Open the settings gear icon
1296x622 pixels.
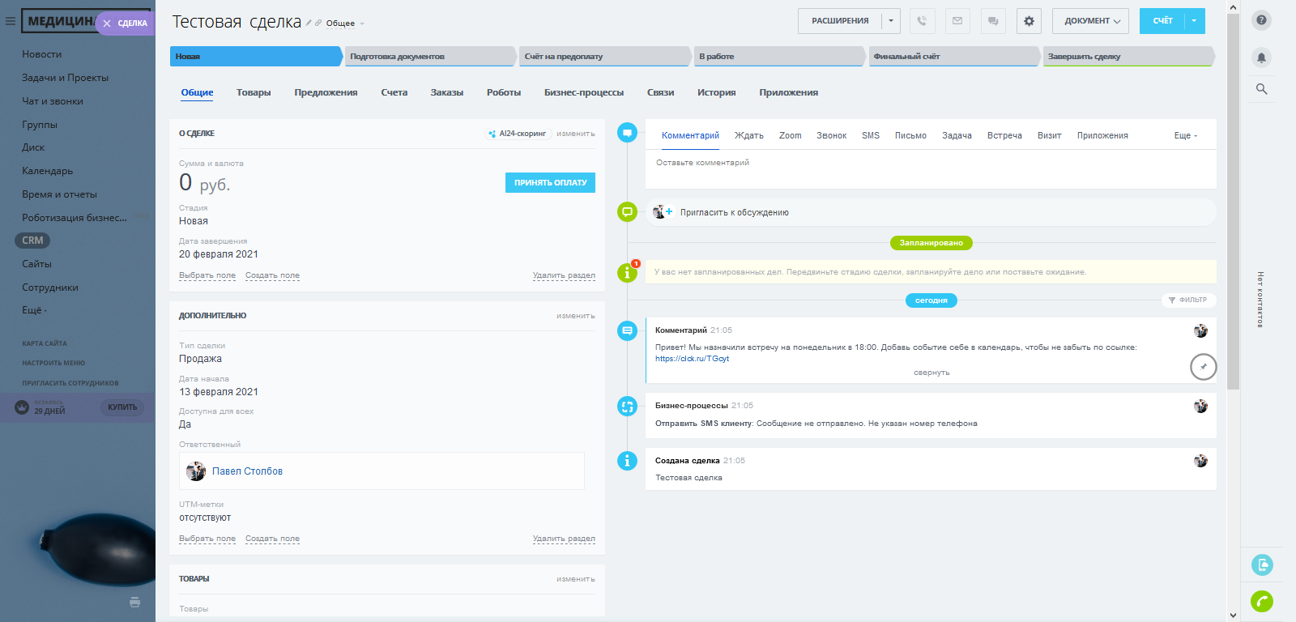(x=1029, y=21)
